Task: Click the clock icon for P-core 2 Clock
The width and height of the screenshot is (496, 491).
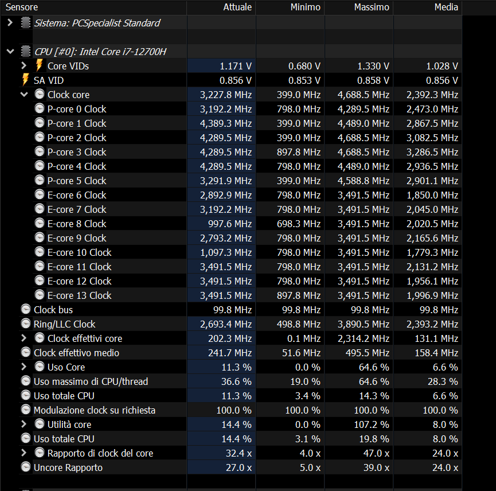Action: tap(40, 137)
